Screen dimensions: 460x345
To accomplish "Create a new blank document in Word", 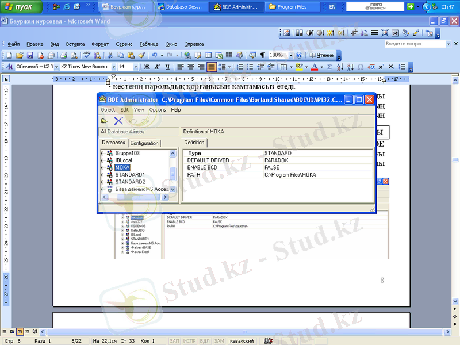I will coord(9,55).
